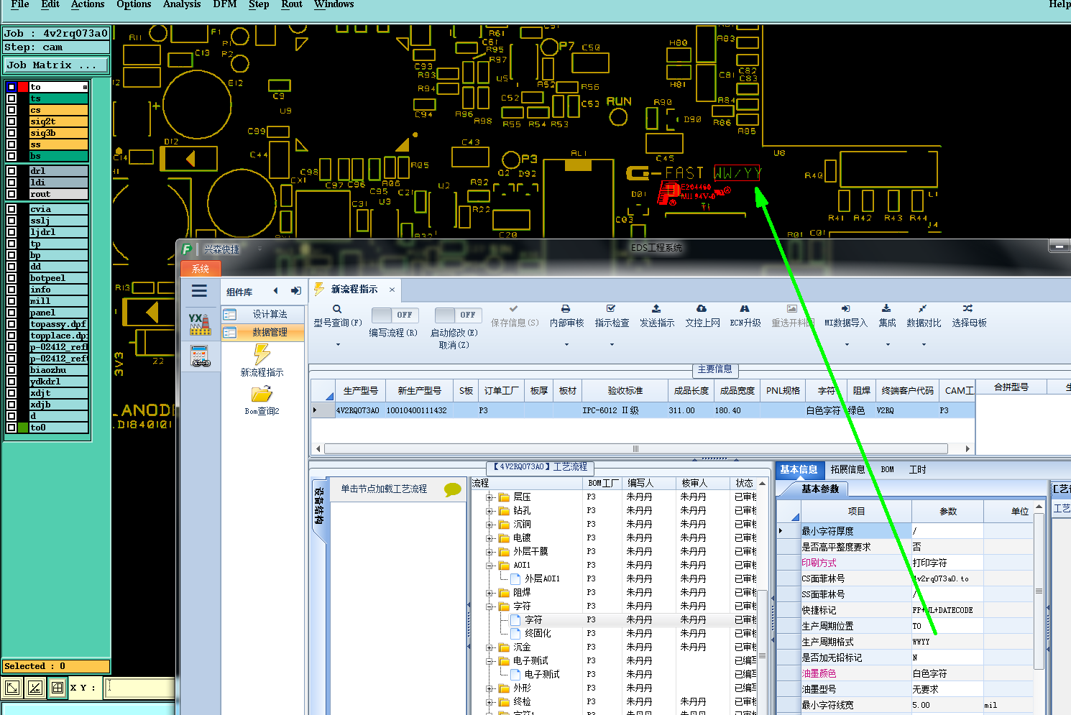Click the calculator link icon in sidebar
This screenshot has height=715, width=1071.
coord(200,356)
